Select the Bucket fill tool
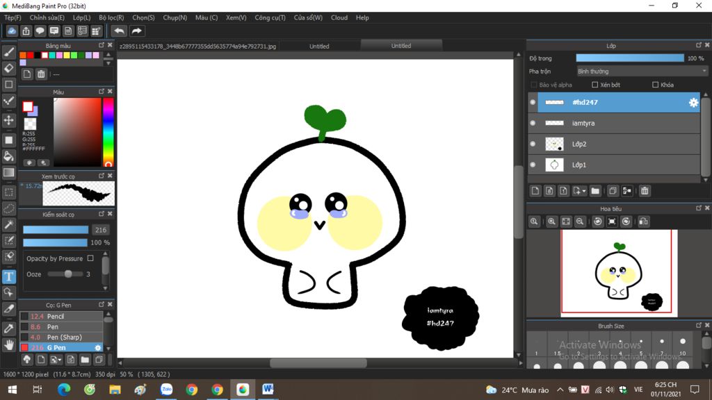Image resolution: width=712 pixels, height=400 pixels. coord(8,156)
